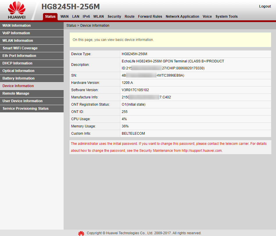
Task: Select Network Application from the top menu
Action: pyautogui.click(x=182, y=17)
